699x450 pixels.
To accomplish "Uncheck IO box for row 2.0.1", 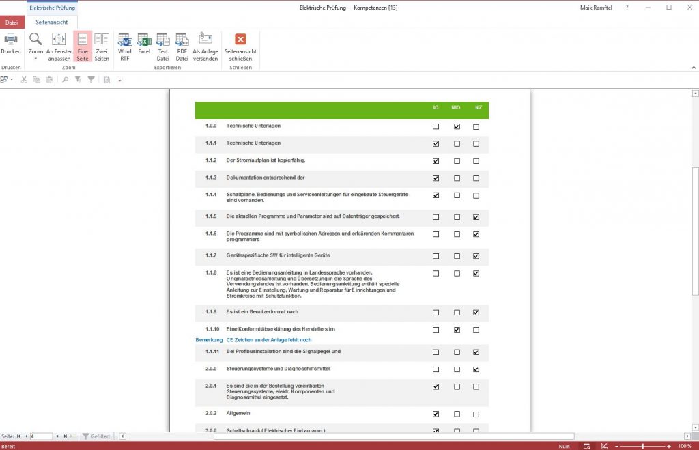I will [x=436, y=386].
